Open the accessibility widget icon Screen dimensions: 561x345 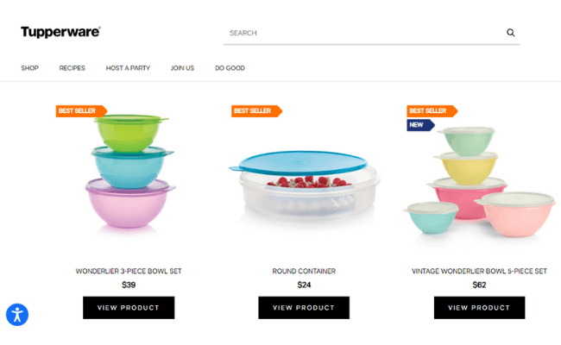point(17,315)
